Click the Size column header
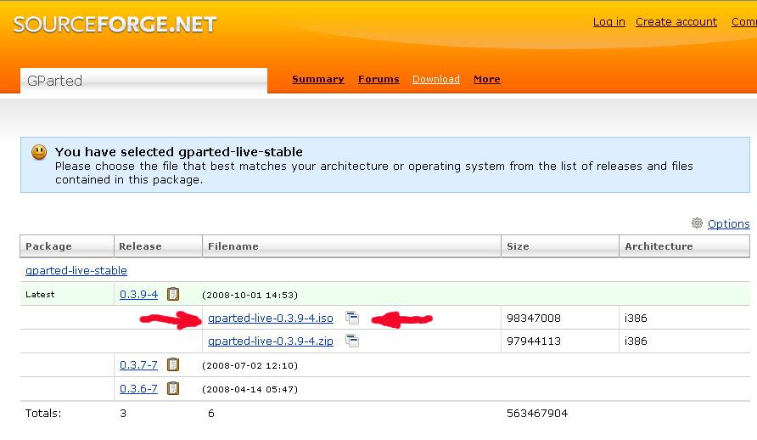Viewport: 757px width, 440px height. [560, 246]
